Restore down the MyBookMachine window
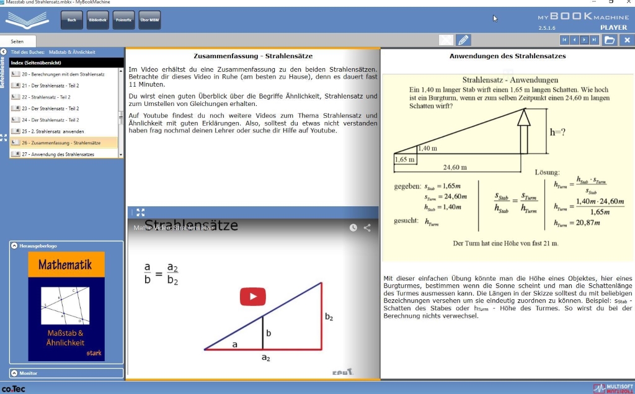635x394 pixels. 611,2
